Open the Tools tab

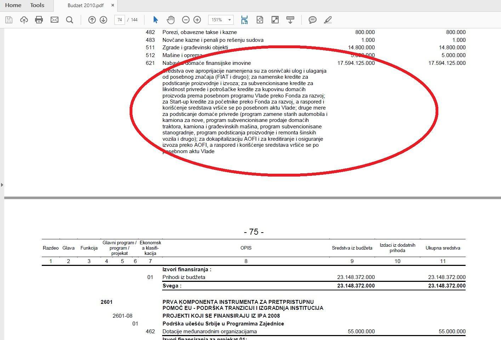click(x=37, y=5)
